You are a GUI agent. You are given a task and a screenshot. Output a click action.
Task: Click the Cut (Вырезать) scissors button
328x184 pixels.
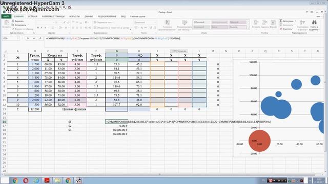pos(18,21)
